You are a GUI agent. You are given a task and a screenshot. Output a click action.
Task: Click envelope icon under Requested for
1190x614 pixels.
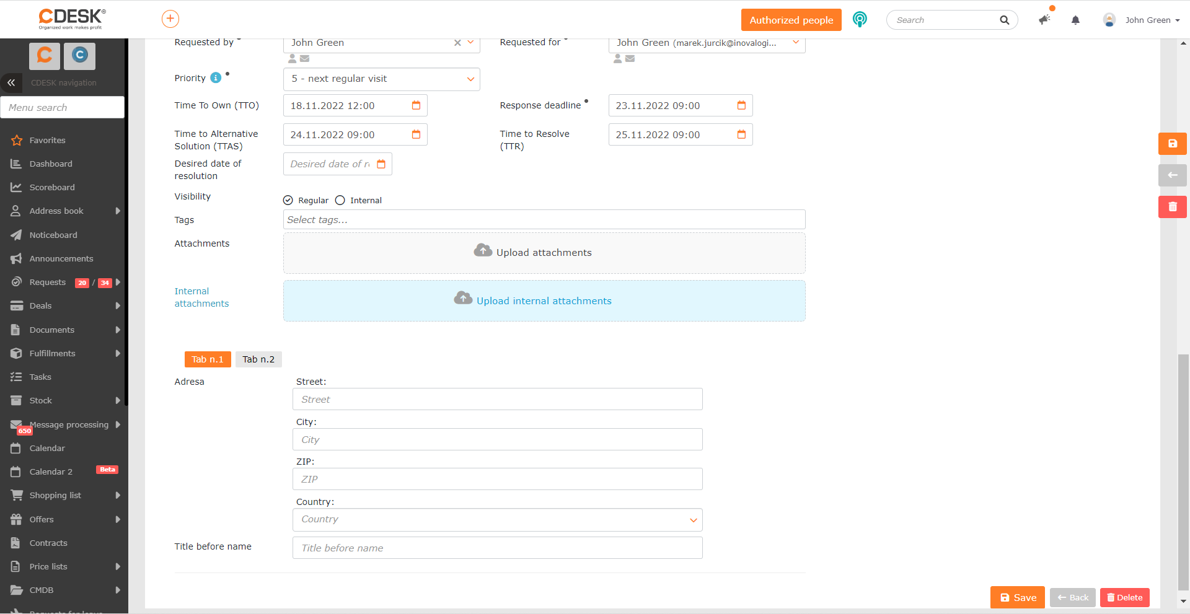(630, 59)
